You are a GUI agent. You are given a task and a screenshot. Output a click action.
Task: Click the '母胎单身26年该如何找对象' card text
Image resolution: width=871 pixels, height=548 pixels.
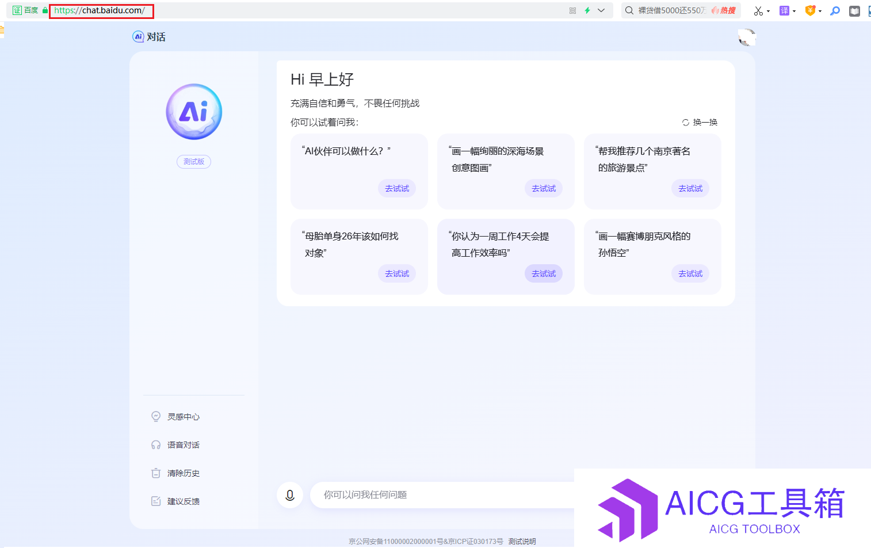[350, 245]
